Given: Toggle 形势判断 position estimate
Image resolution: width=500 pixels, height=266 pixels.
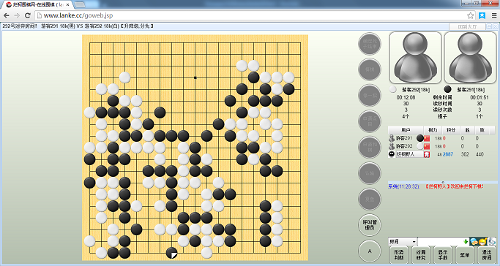Looking at the screenshot, I should [398, 255].
